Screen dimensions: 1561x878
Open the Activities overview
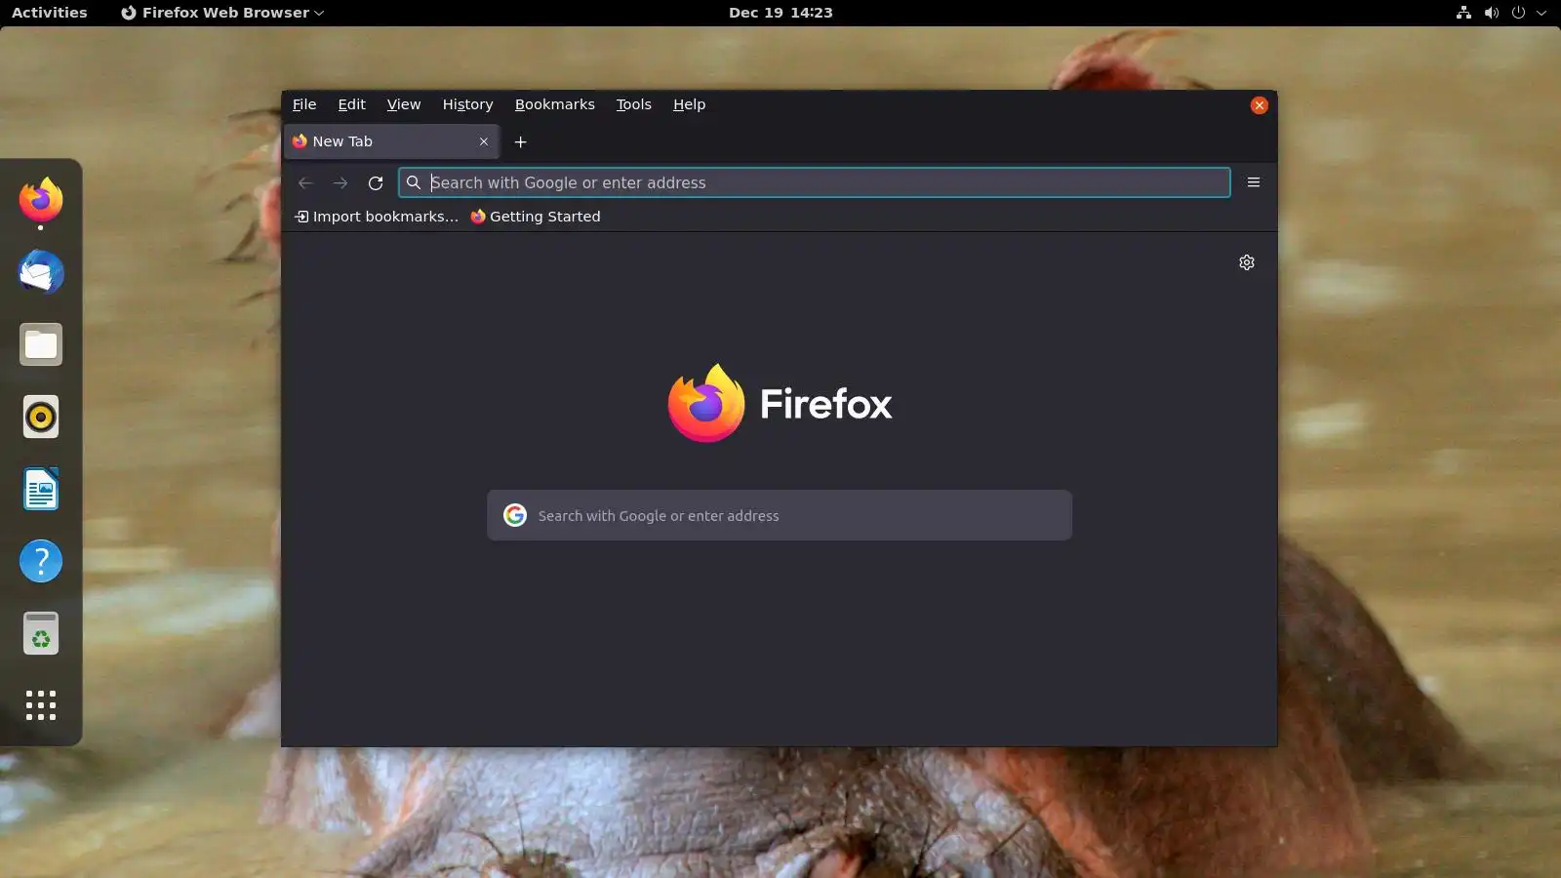[x=50, y=13]
